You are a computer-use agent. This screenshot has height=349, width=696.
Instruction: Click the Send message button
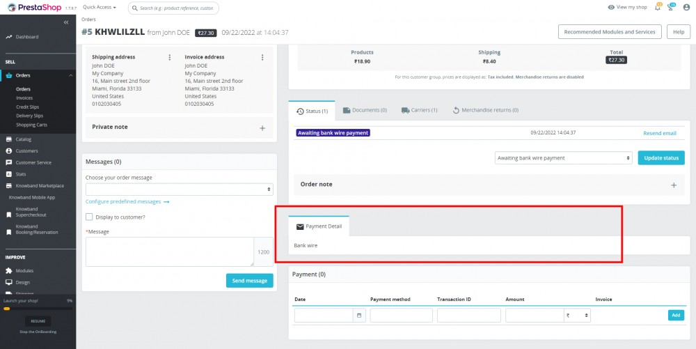tap(249, 281)
